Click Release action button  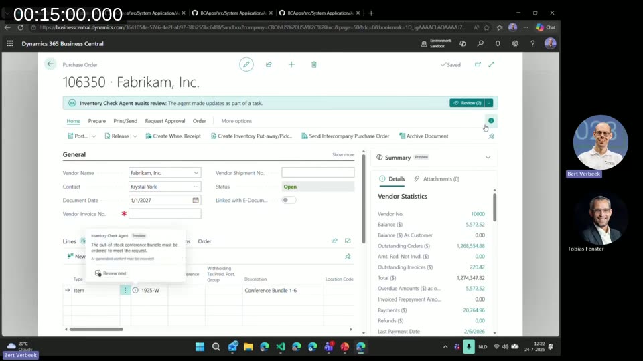coord(117,136)
